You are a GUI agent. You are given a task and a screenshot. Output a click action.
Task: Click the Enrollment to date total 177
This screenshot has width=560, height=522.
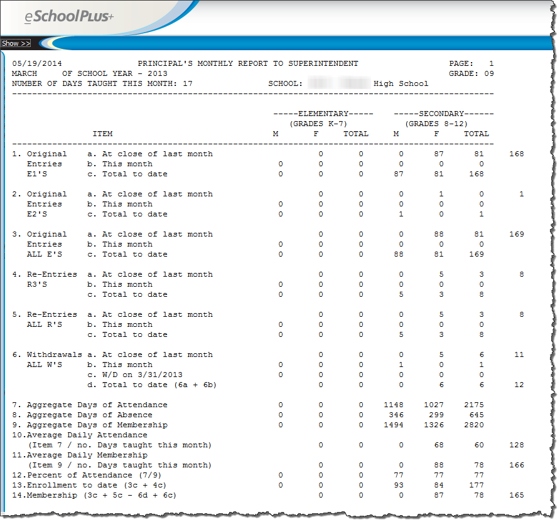[476, 485]
